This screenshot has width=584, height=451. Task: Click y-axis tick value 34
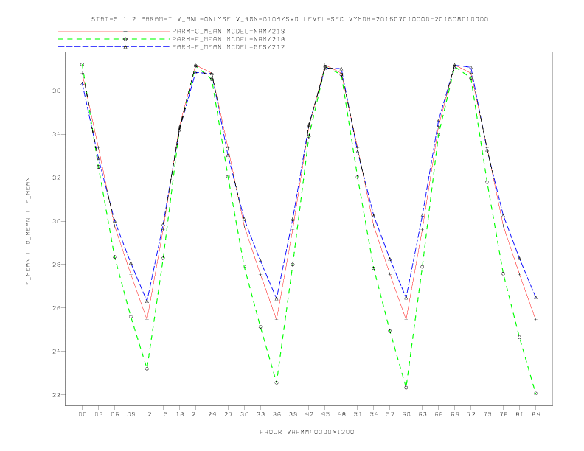(57, 134)
